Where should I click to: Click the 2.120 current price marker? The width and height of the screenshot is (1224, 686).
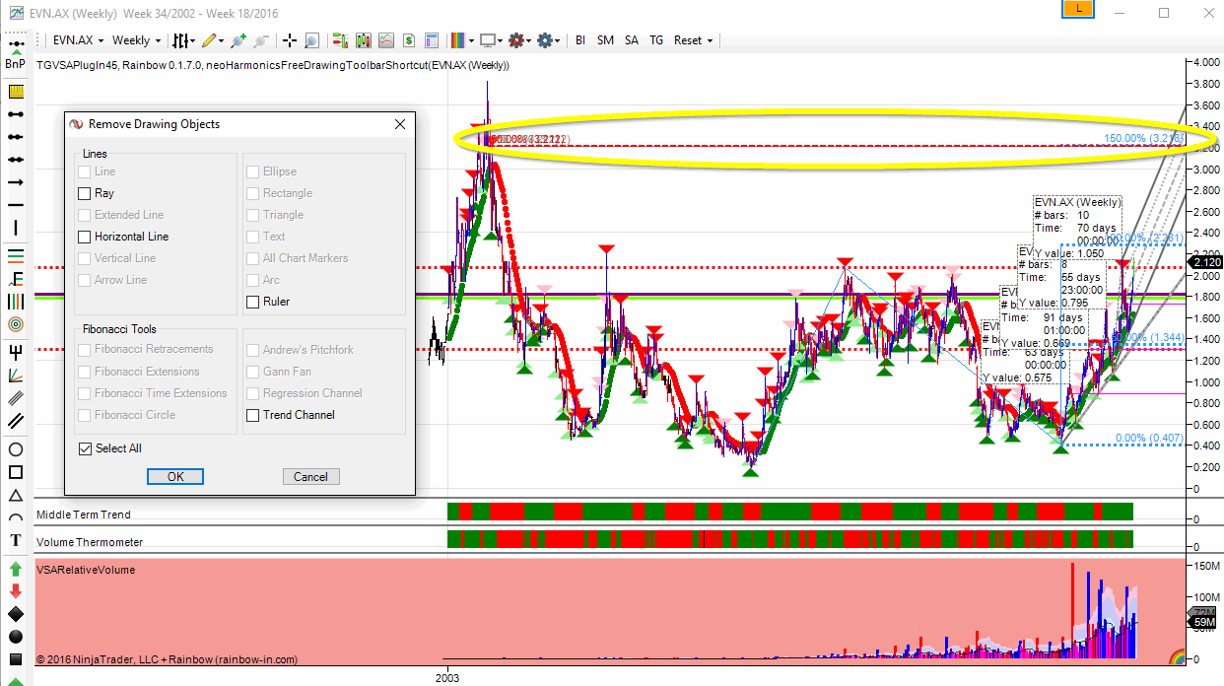(x=1206, y=262)
